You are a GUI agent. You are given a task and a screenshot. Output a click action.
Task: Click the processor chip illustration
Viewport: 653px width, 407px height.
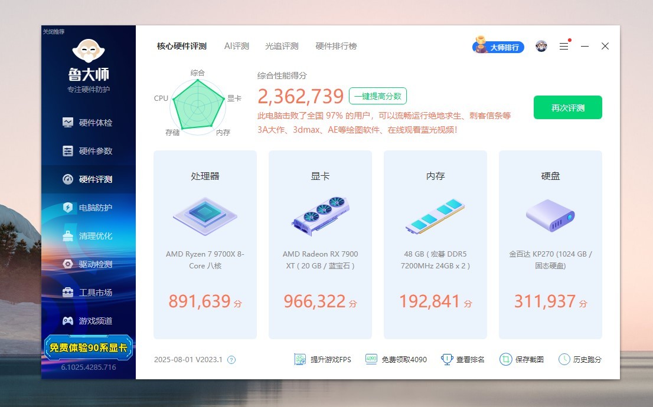point(205,216)
